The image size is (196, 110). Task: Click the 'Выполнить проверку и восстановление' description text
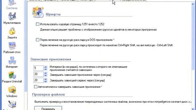coord(113,102)
